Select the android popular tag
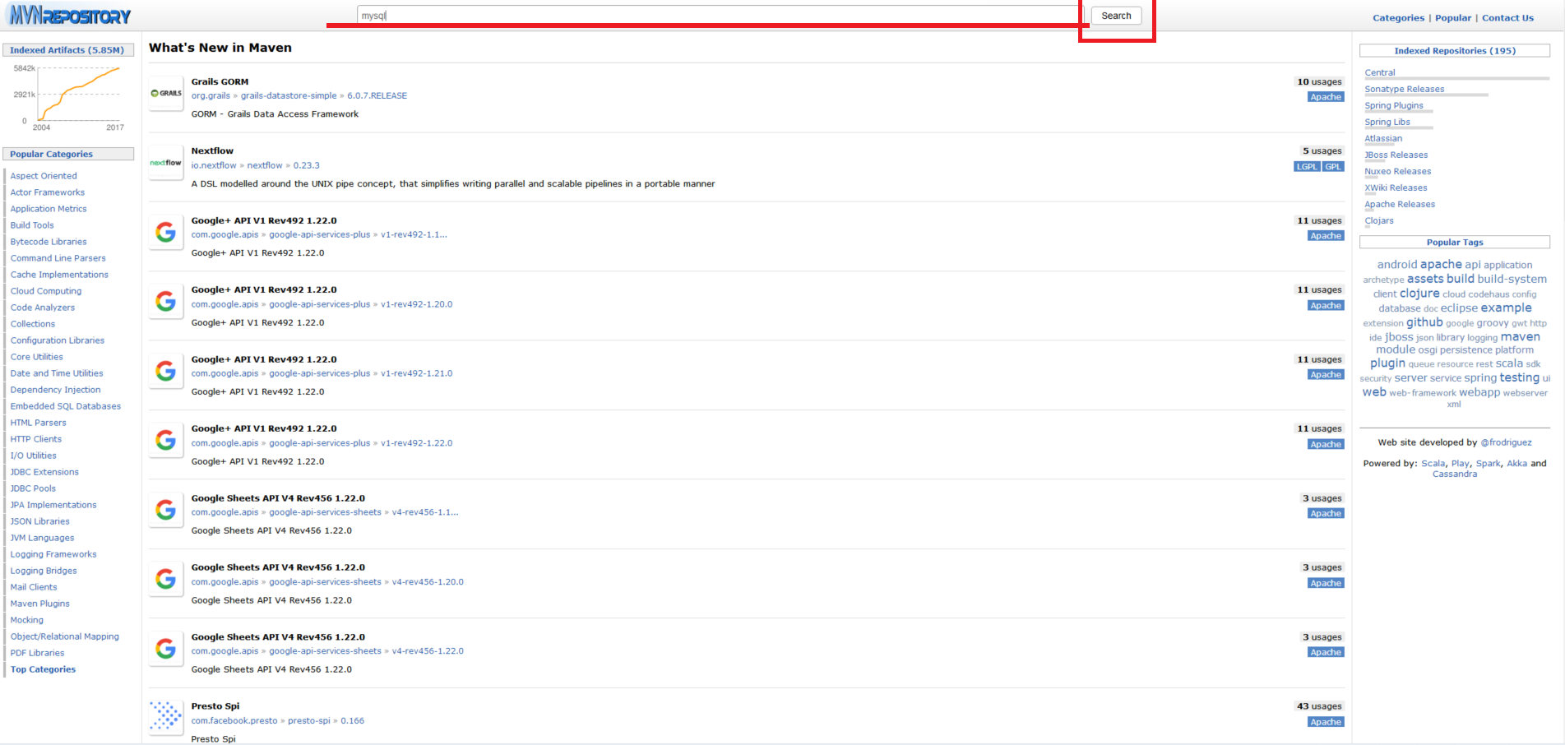This screenshot has height=745, width=1565. tap(1397, 265)
